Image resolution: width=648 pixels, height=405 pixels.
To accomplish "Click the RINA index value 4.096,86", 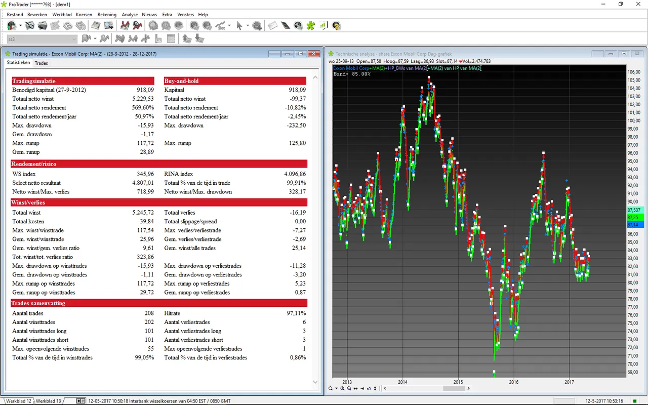I will tap(295, 174).
